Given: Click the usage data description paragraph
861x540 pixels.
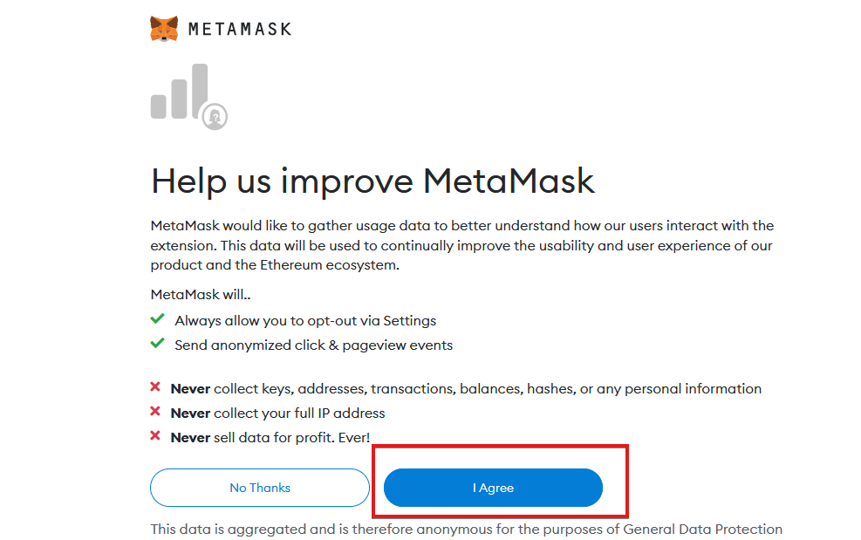Looking at the screenshot, I should (462, 245).
